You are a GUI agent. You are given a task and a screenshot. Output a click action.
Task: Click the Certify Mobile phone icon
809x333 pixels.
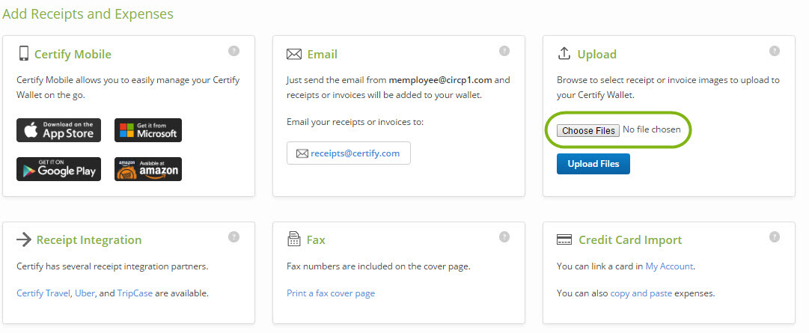pos(23,53)
